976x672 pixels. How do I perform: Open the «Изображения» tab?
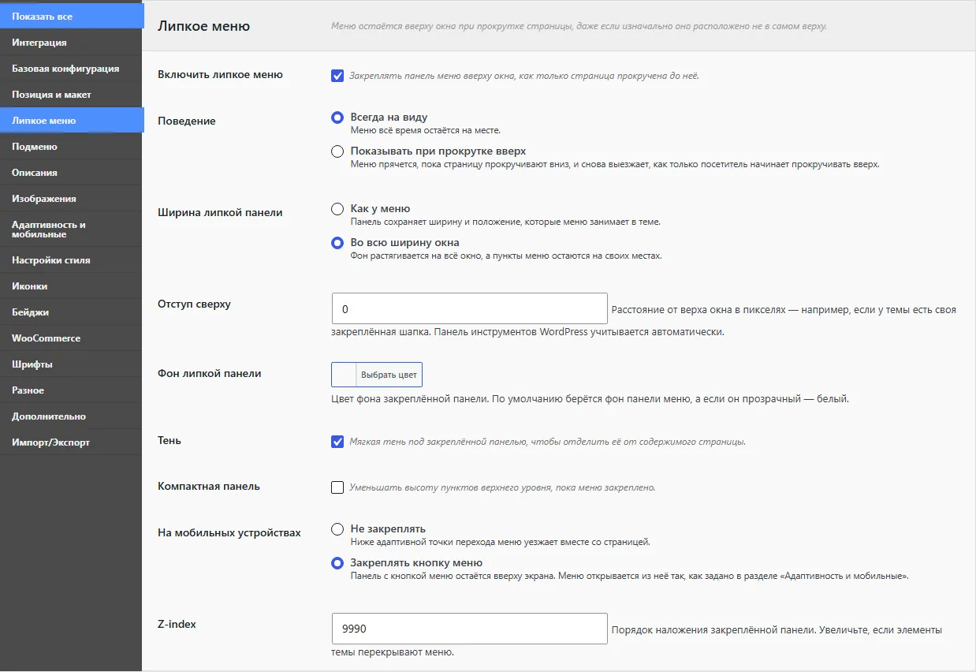pos(71,199)
